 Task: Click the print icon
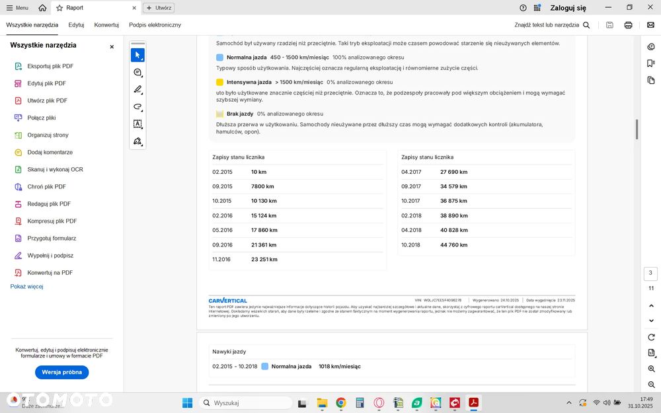[628, 25]
